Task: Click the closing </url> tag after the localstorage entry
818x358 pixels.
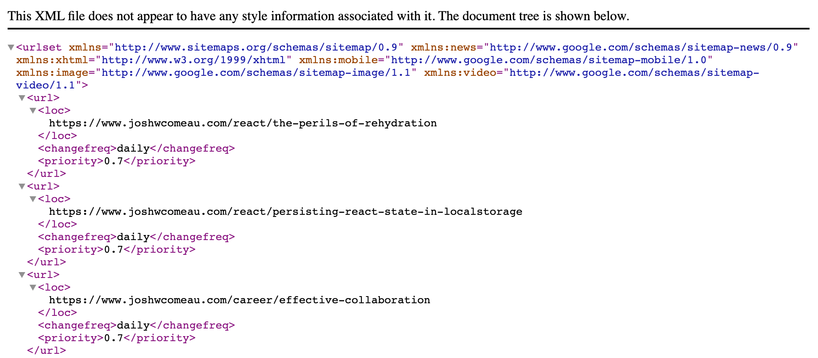Action: click(x=46, y=262)
